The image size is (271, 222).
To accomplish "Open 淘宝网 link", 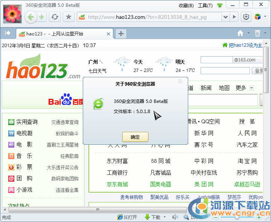I will [x=247, y=161].
